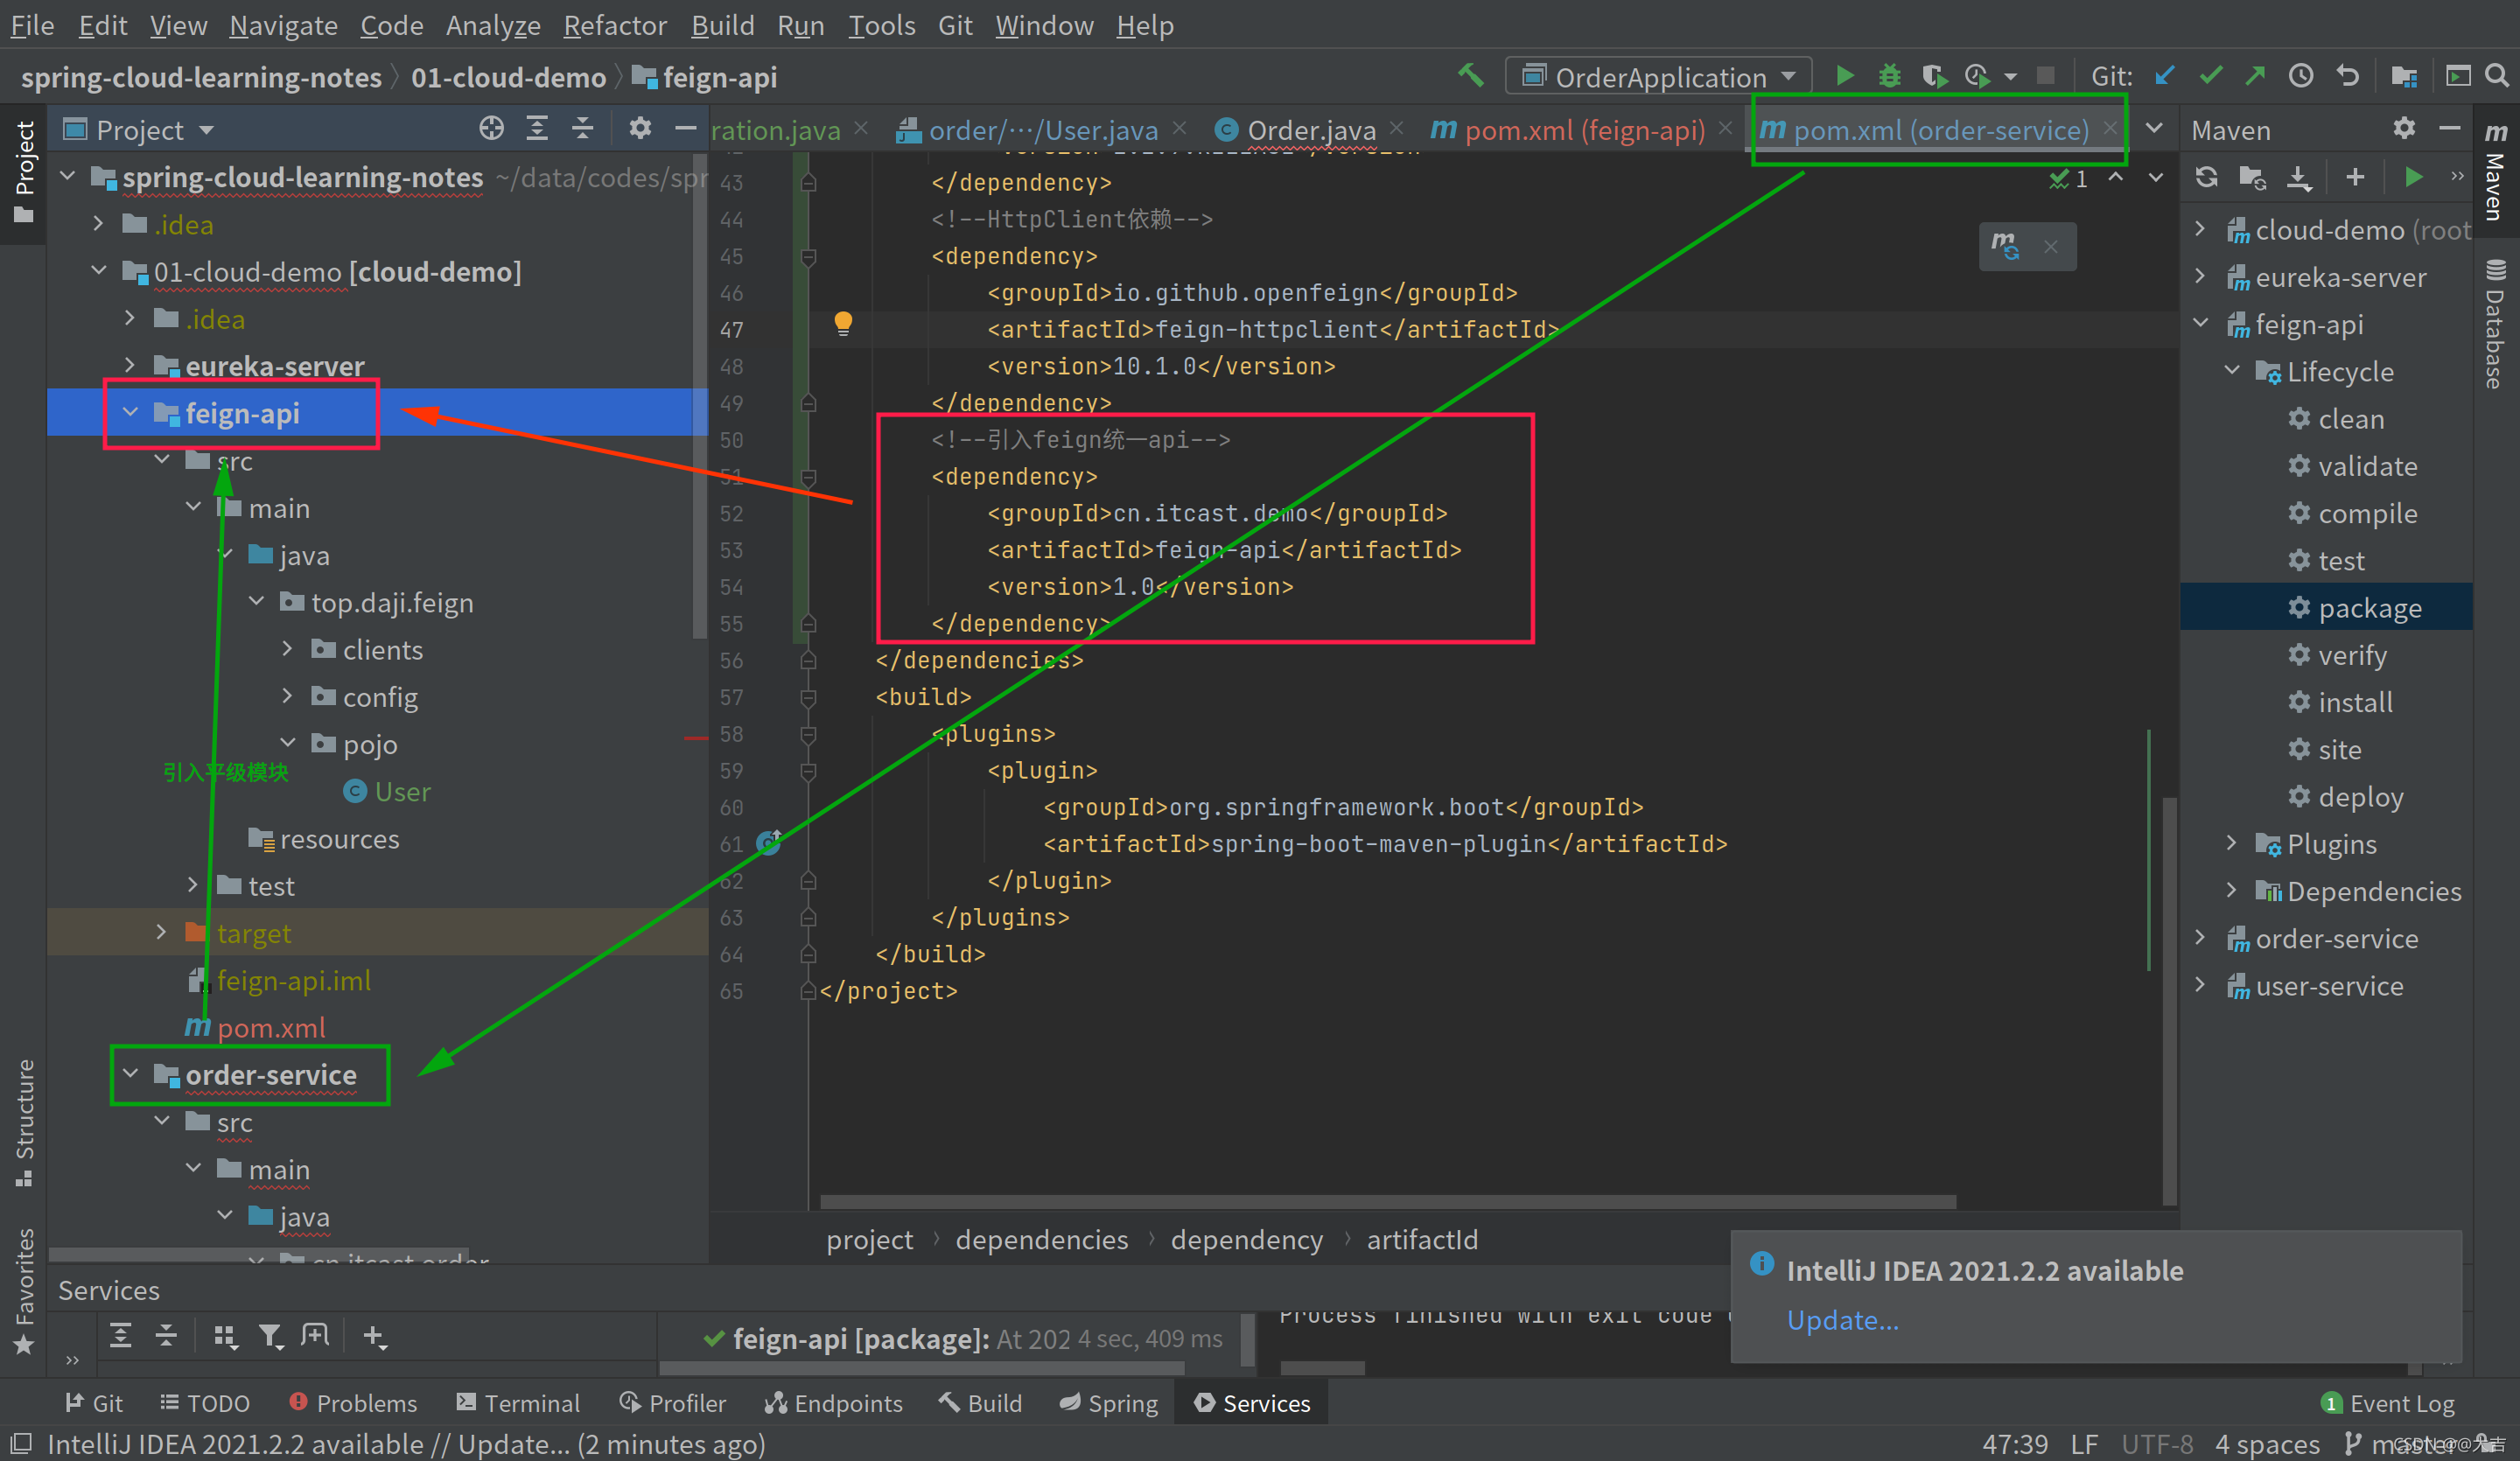Viewport: 2520px width, 1461px height.
Task: Load Maven changes floating icon
Action: [x=2006, y=246]
